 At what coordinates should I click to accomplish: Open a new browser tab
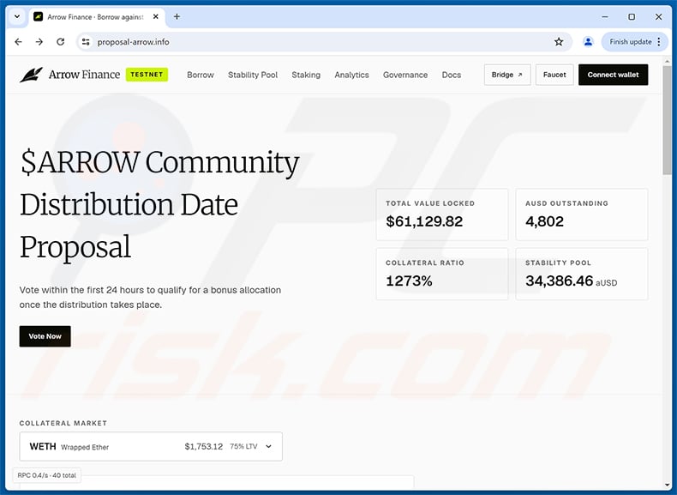(x=177, y=17)
